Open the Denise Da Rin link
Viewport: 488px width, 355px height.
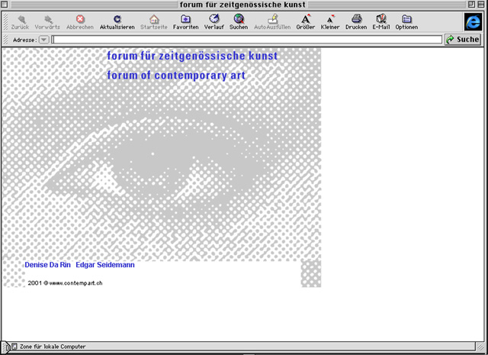47,265
